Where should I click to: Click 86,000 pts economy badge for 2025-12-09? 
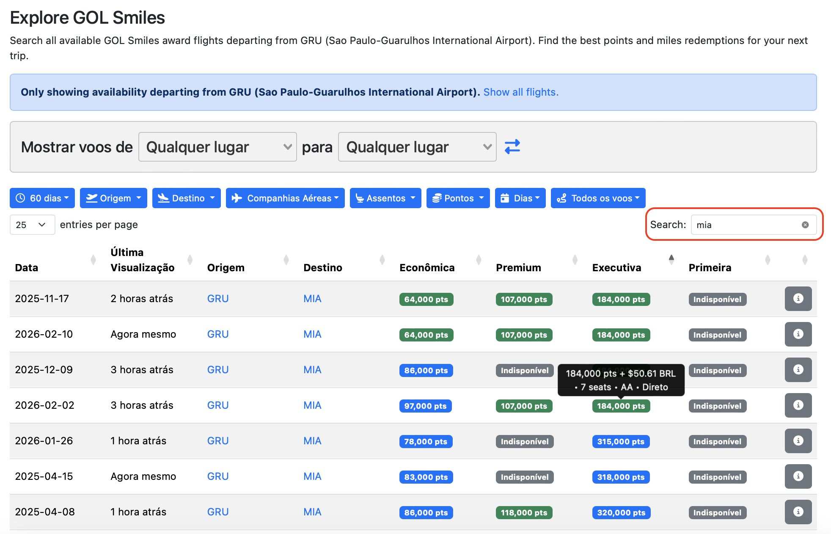tap(426, 370)
